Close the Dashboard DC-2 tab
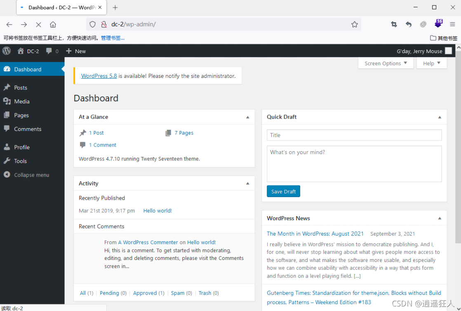 [x=100, y=7]
